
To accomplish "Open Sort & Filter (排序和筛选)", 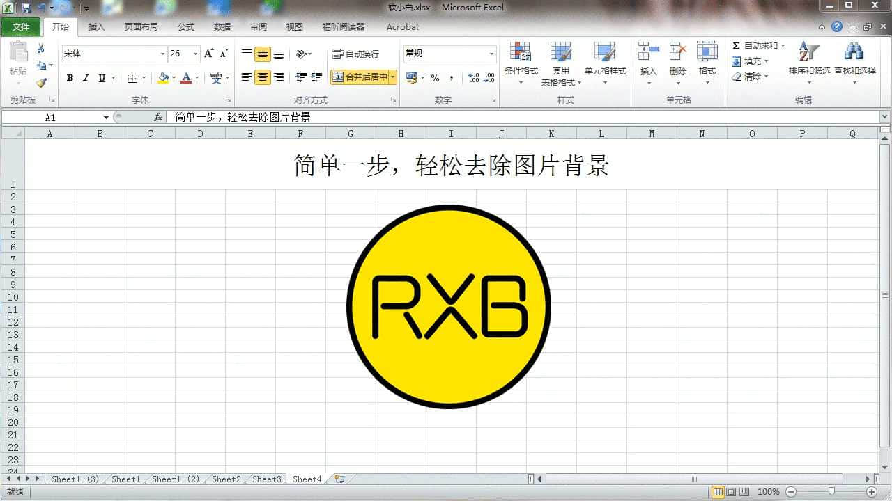I will [809, 63].
